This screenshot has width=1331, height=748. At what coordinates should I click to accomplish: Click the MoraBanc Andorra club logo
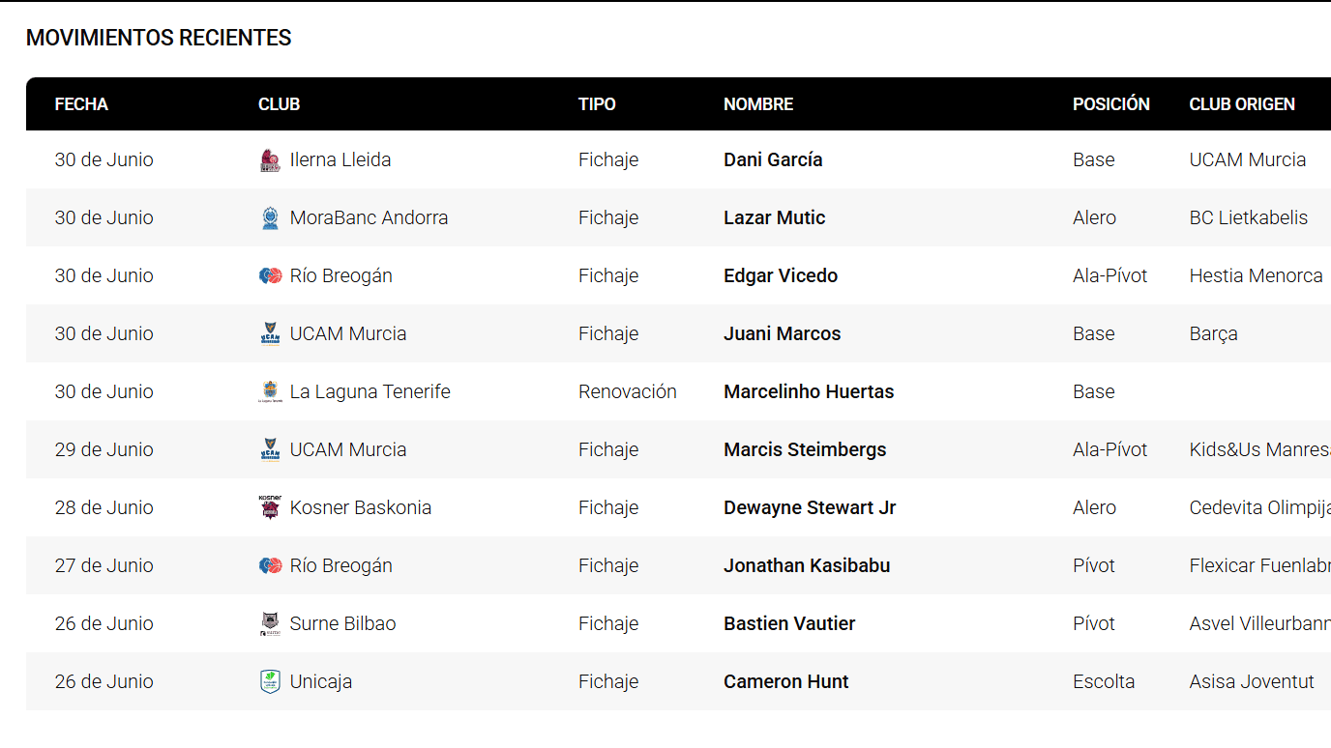pyautogui.click(x=270, y=218)
